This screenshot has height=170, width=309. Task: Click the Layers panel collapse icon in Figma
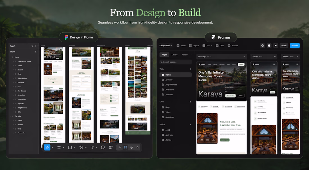coord(36,52)
